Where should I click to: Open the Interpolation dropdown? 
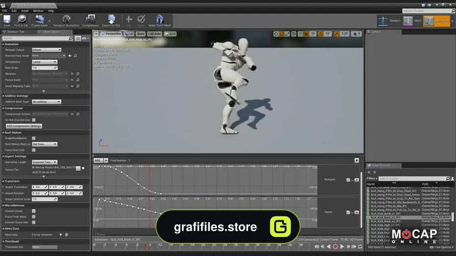click(x=45, y=62)
